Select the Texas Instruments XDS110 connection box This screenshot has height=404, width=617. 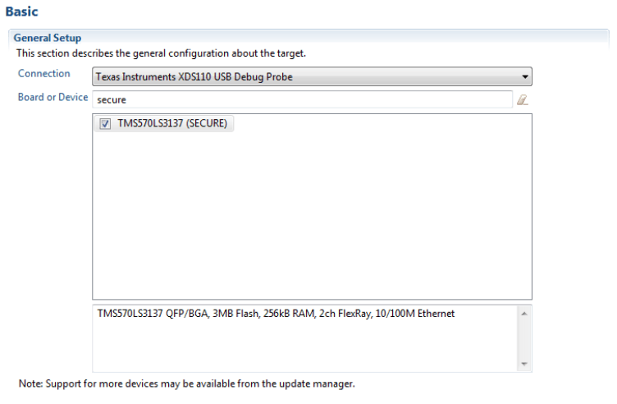(304, 77)
